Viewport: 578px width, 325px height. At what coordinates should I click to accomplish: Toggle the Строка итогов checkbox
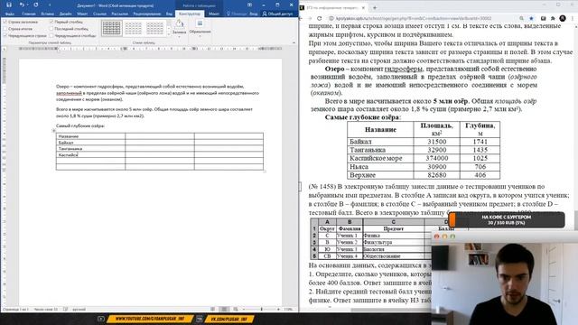click(x=5, y=28)
